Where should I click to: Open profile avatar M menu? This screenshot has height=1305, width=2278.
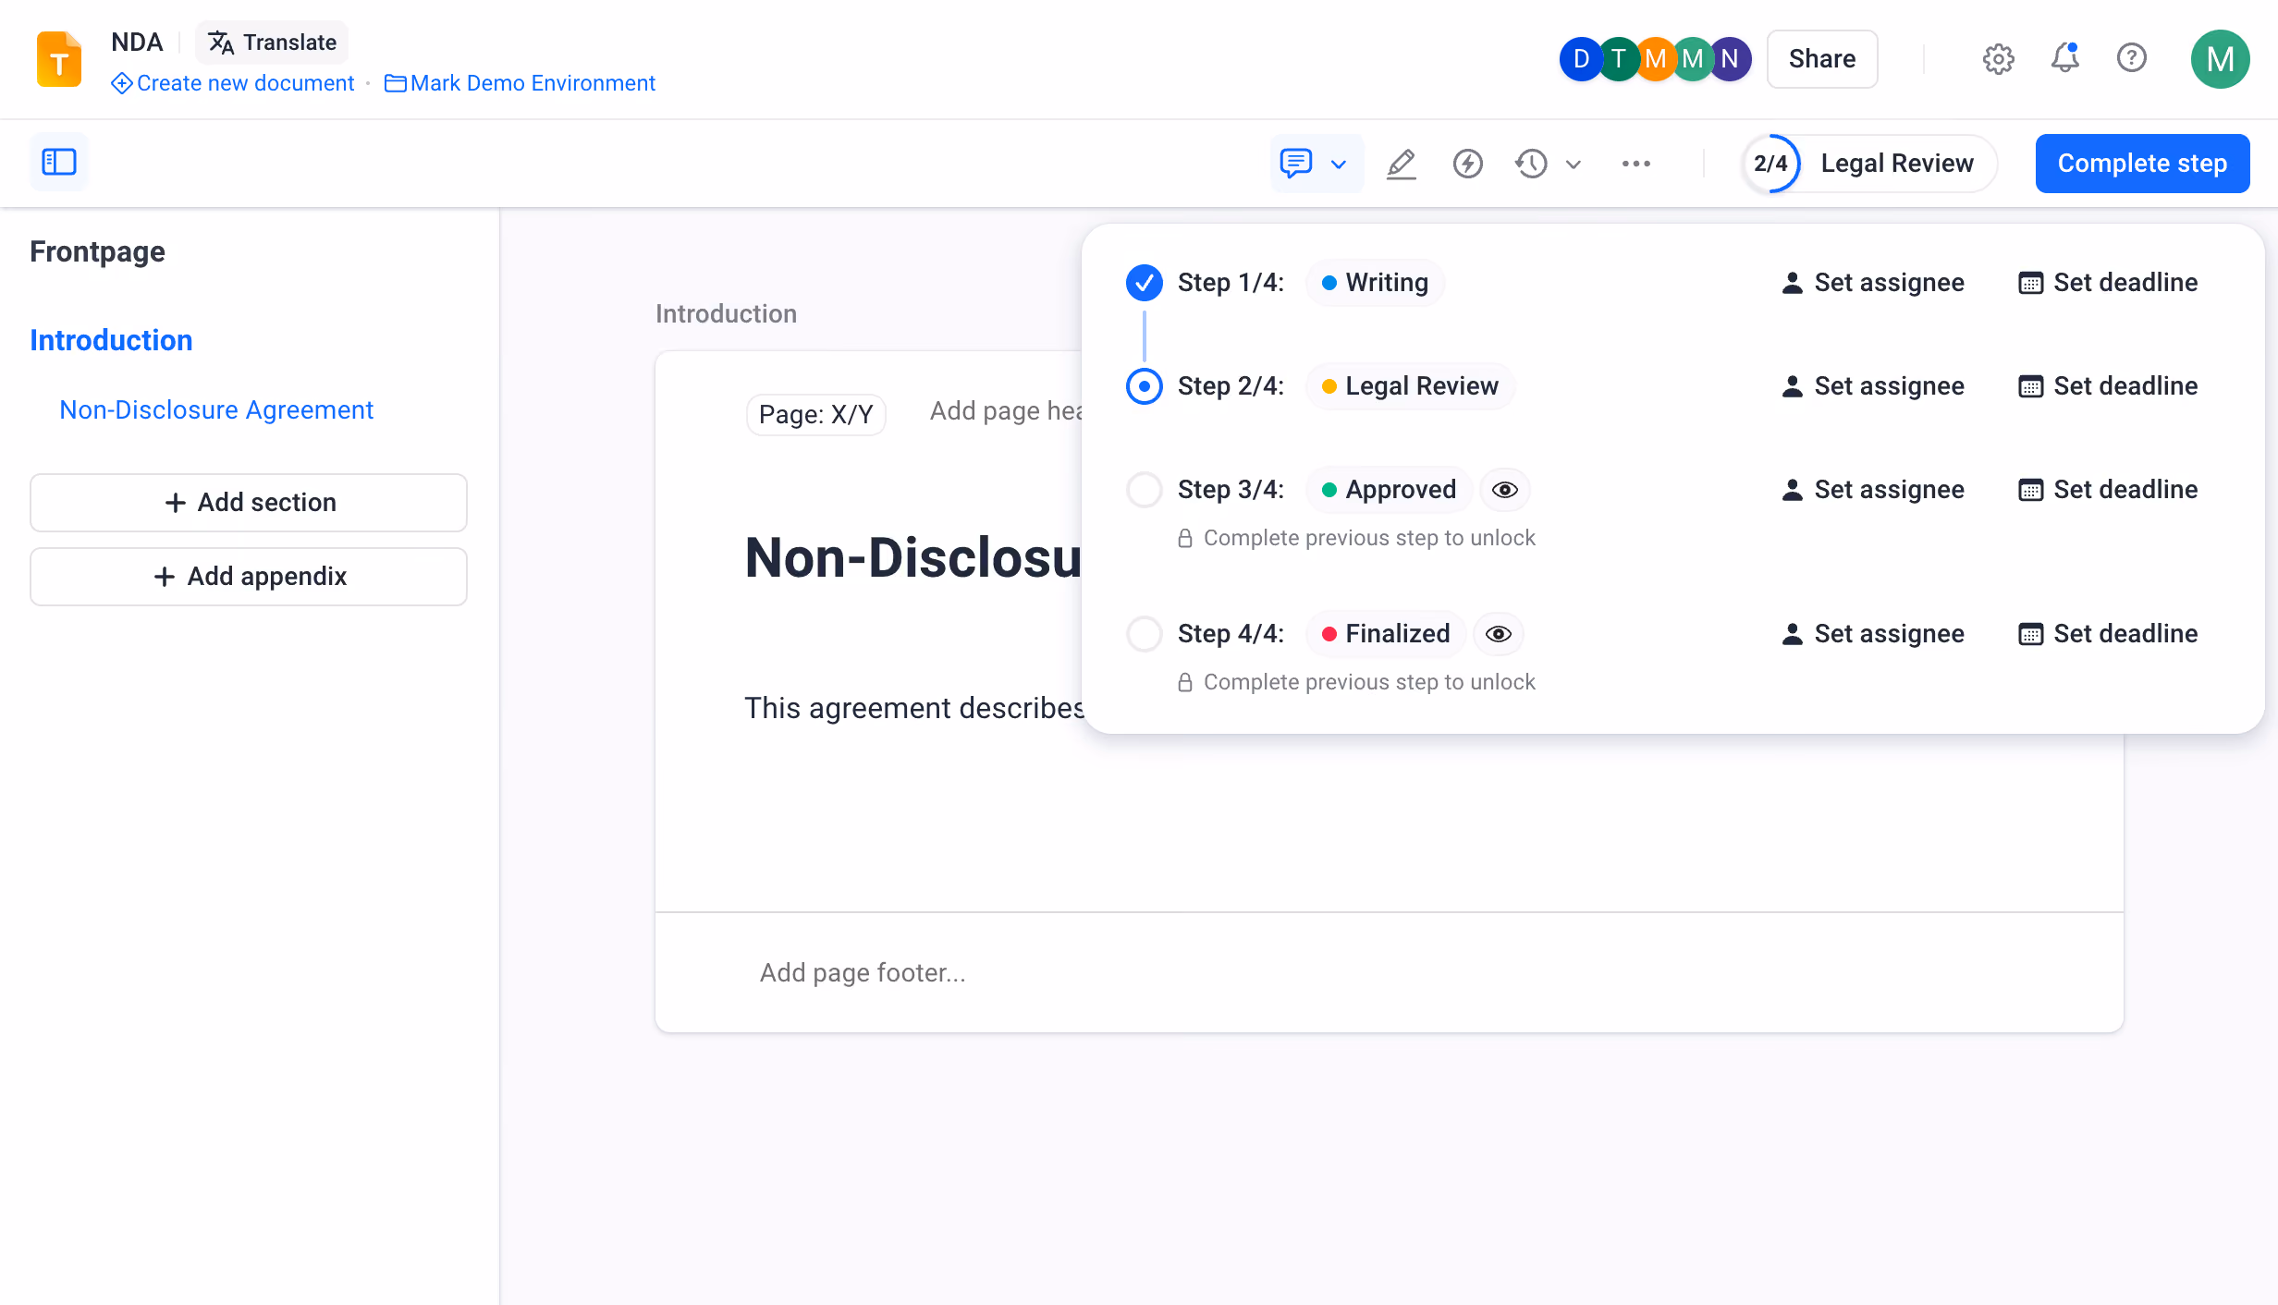point(2220,59)
